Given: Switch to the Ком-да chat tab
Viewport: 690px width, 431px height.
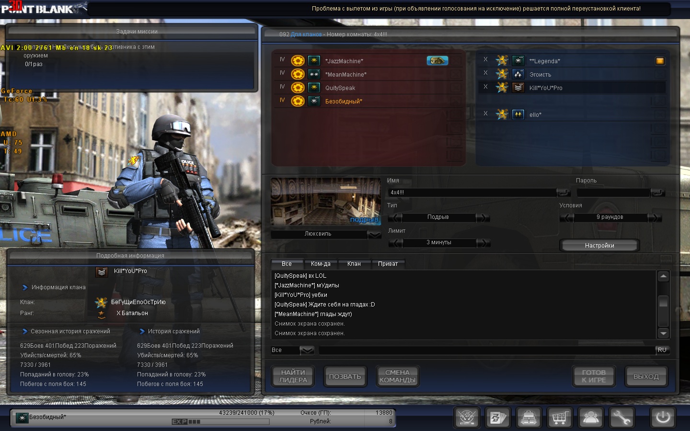Looking at the screenshot, I should click(321, 264).
